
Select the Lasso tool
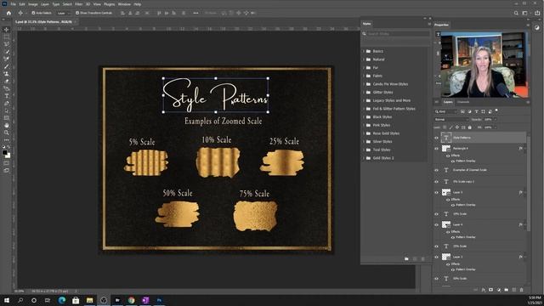pyautogui.click(x=6, y=44)
